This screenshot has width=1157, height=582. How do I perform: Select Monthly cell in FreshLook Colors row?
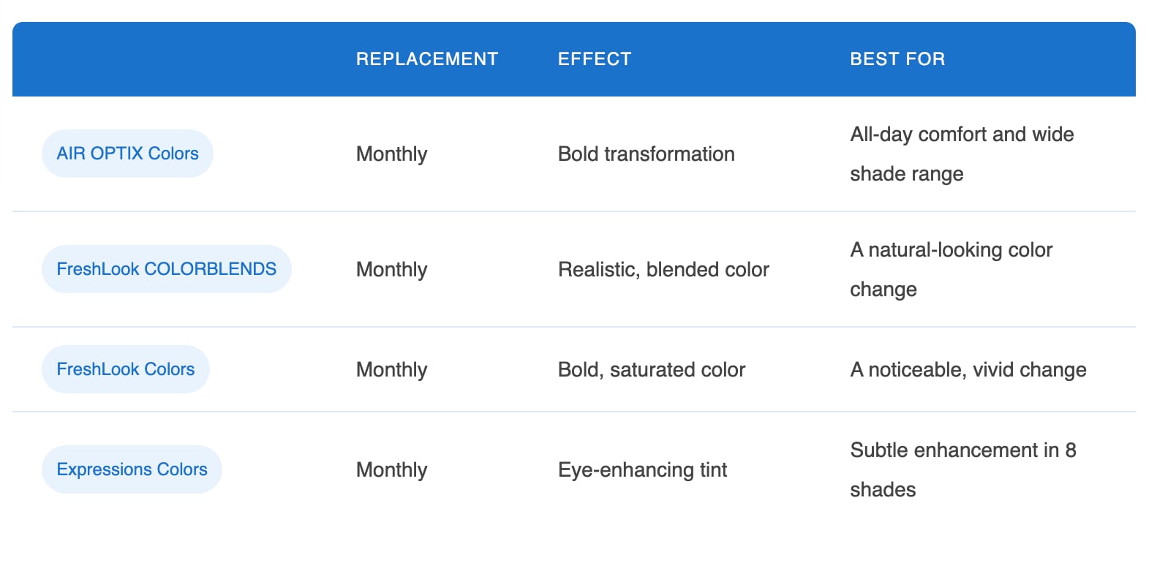pos(392,370)
